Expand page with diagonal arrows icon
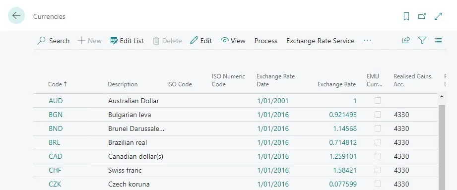 click(438, 16)
